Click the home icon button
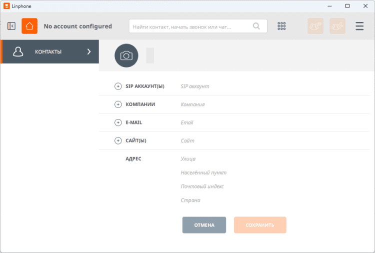The height and width of the screenshot is (253, 375). coord(29,26)
